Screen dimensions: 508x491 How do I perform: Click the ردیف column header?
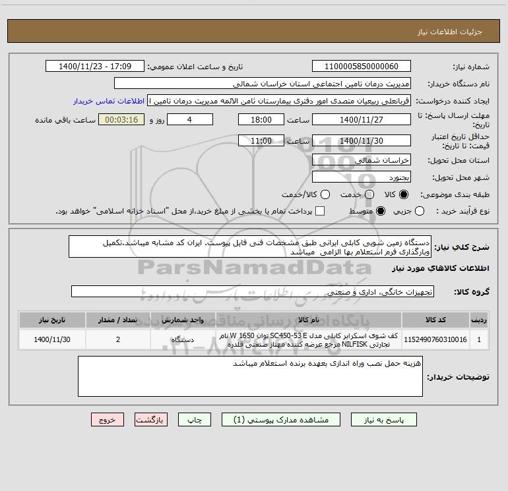coord(479,320)
